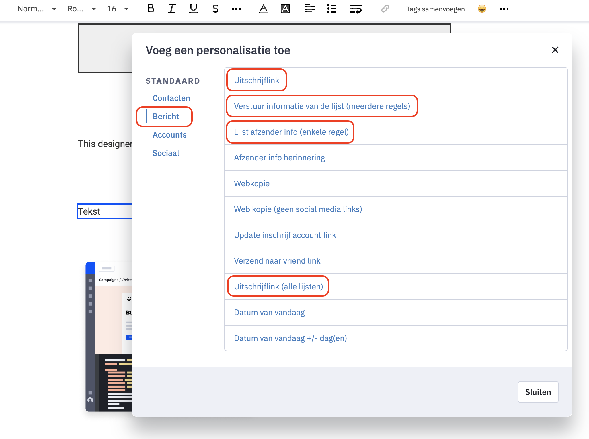Insert Datum van vandaag tag
This screenshot has height=439, width=589.
396,313
